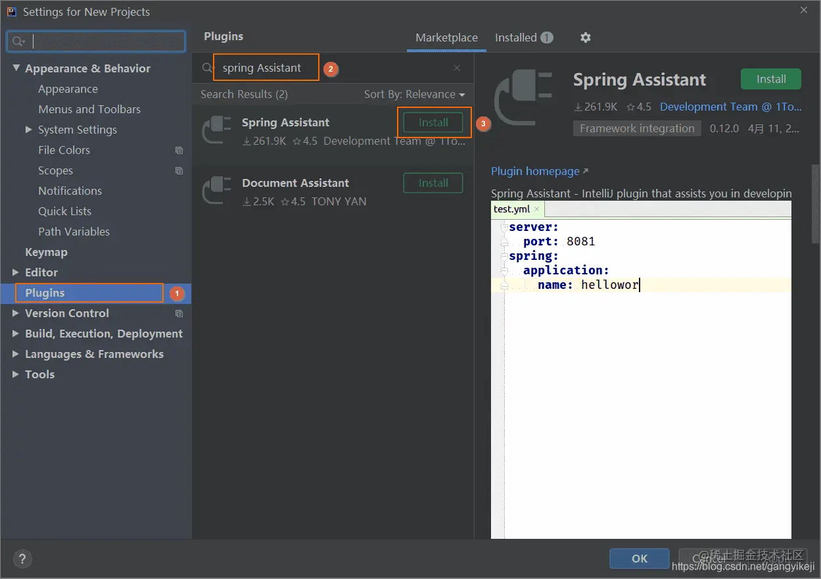Expand the Version Control node

point(16,313)
